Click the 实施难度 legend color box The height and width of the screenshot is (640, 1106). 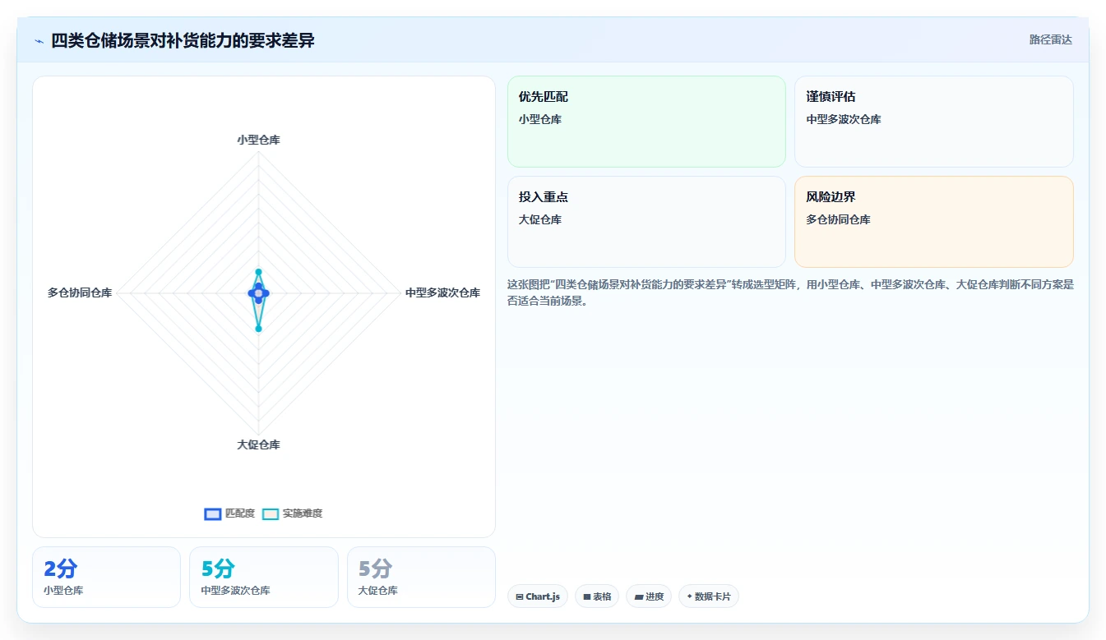coord(271,514)
